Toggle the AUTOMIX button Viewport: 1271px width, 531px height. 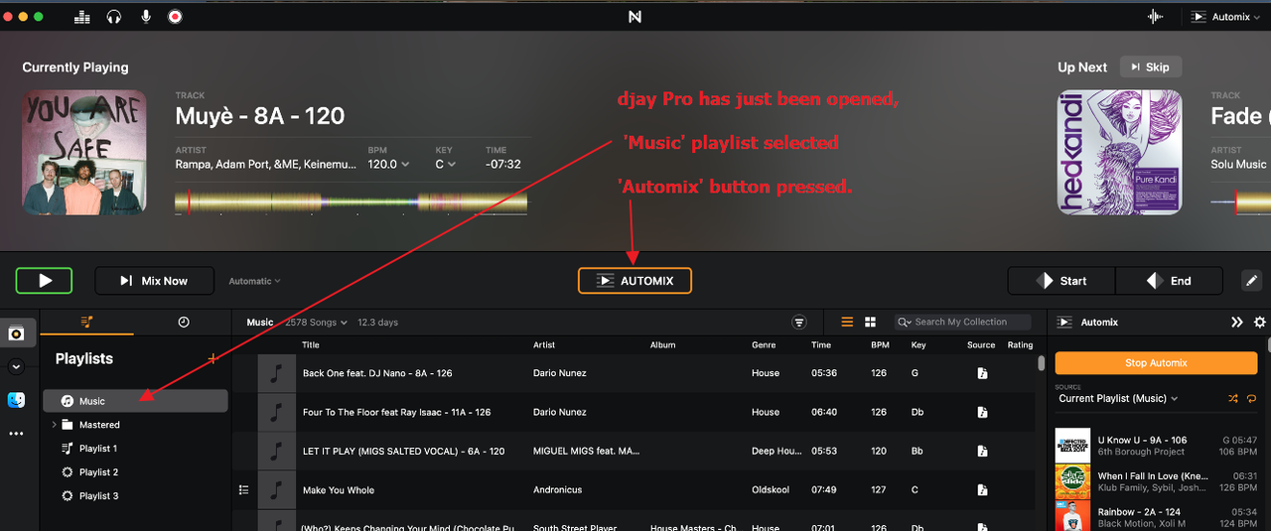point(635,281)
